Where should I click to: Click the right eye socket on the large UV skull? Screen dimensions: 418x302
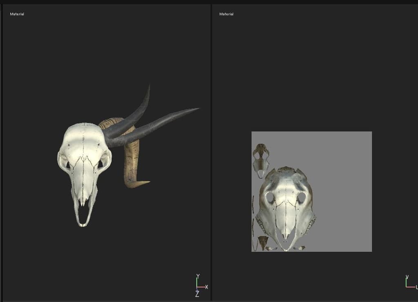(x=302, y=198)
